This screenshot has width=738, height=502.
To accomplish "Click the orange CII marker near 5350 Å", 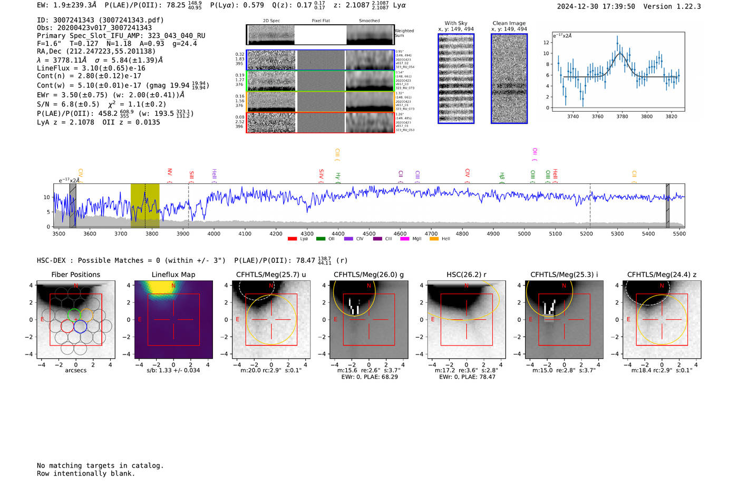I will pos(634,177).
